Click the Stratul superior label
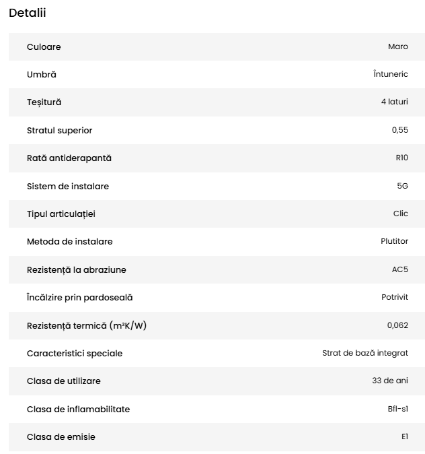The height and width of the screenshot is (454, 425). tap(60, 131)
